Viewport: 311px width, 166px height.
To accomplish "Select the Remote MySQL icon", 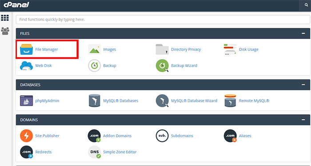I will click(230, 101).
